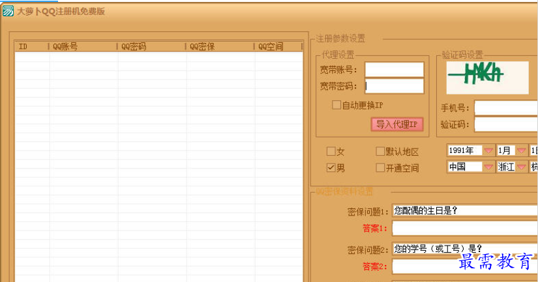This screenshot has width=538, height=282.
Task: Click the 答案1 answer field
Action: point(465,228)
